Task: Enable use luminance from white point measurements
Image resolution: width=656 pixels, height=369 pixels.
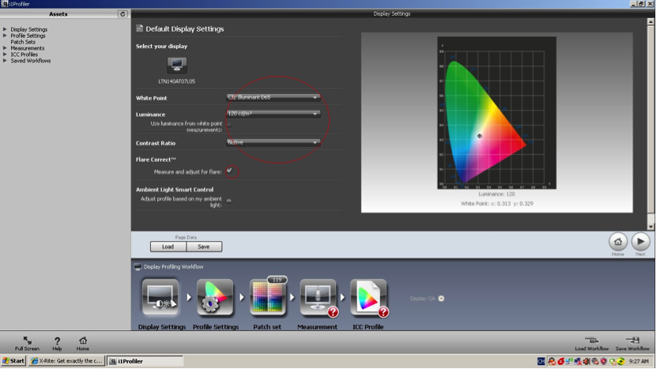Action: 229,124
